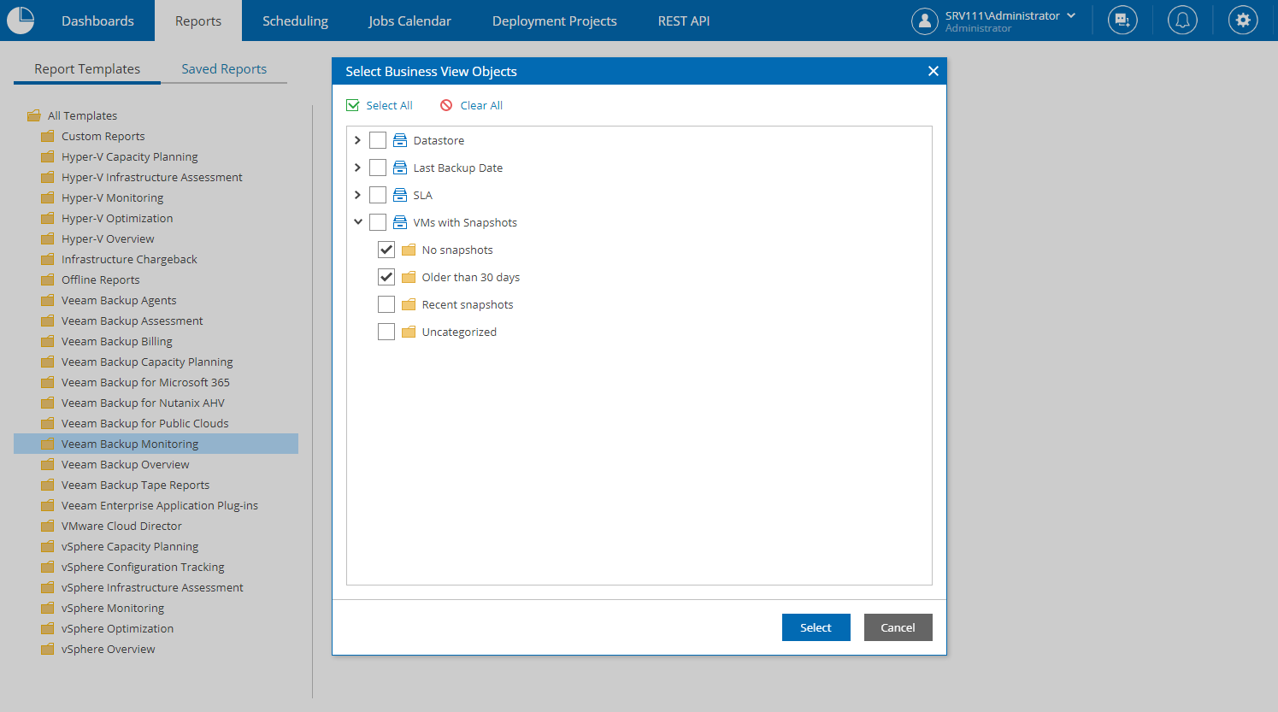The height and width of the screenshot is (712, 1278).
Task: Click the Cancel button in dialog
Action: click(898, 627)
